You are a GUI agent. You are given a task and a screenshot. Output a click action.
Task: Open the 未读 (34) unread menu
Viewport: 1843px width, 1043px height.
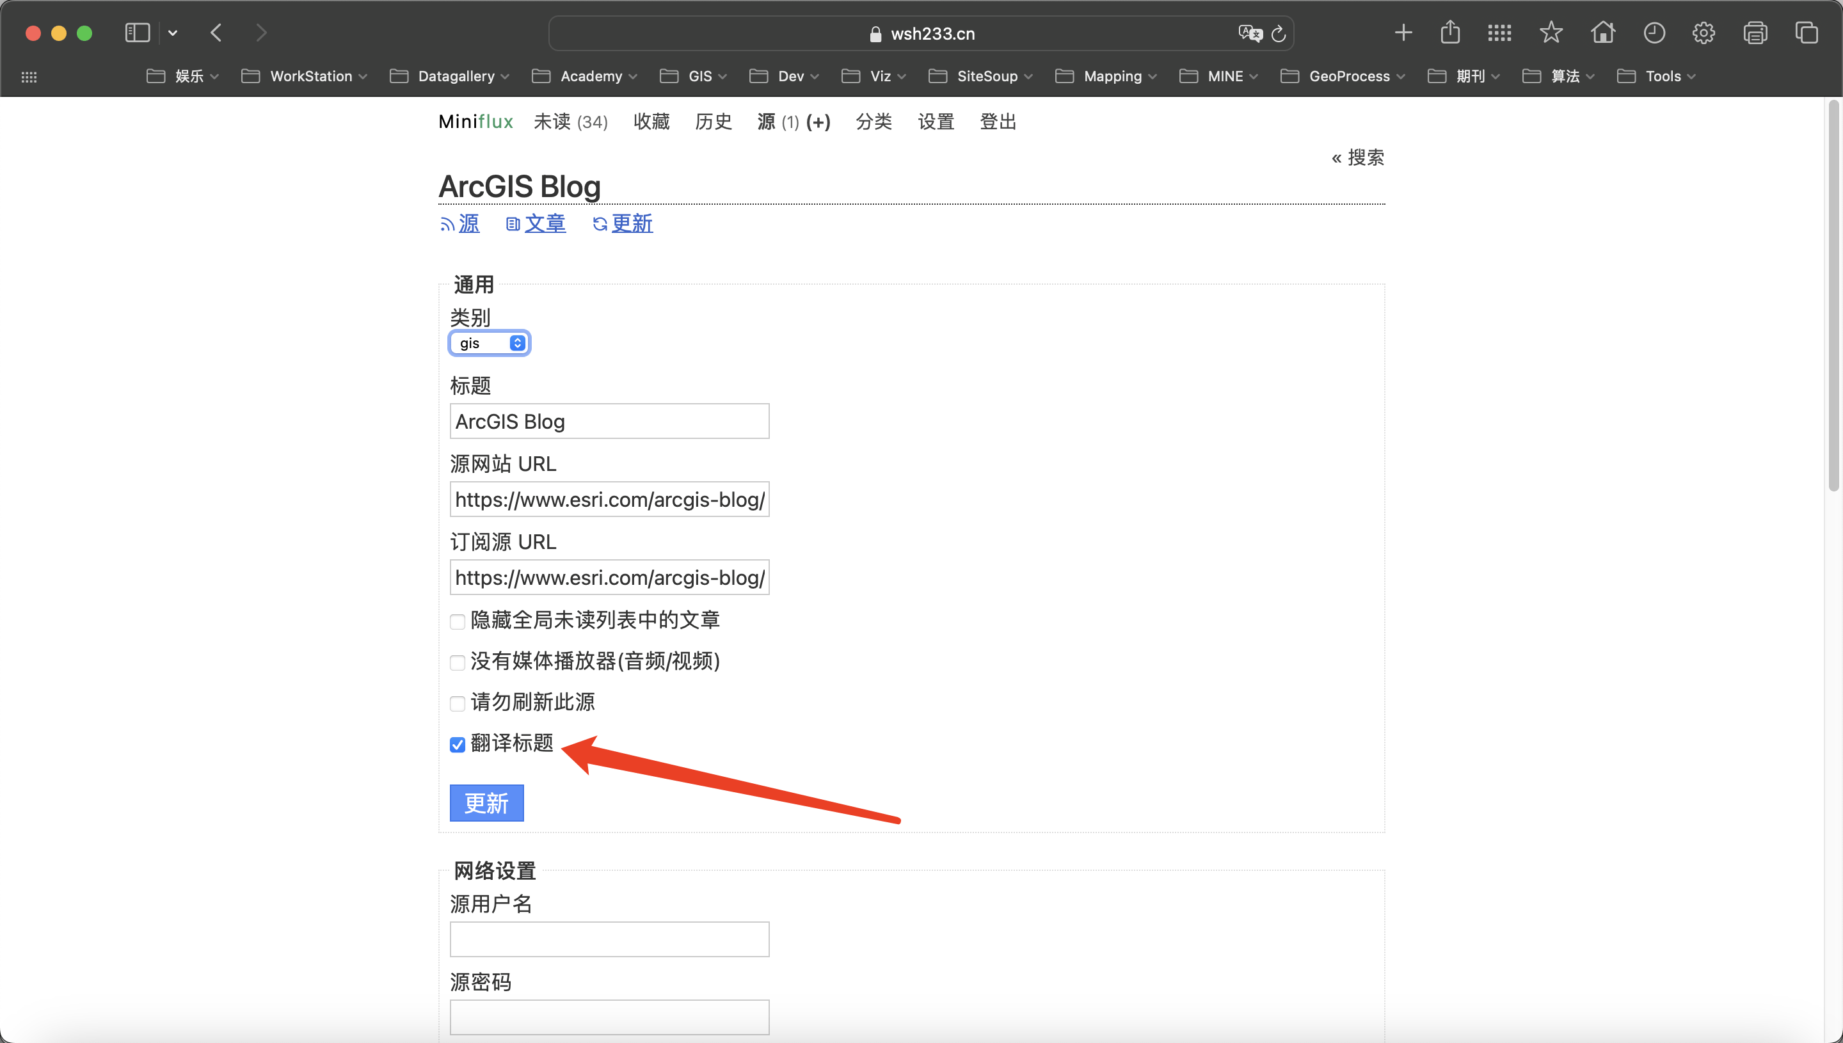tap(570, 122)
